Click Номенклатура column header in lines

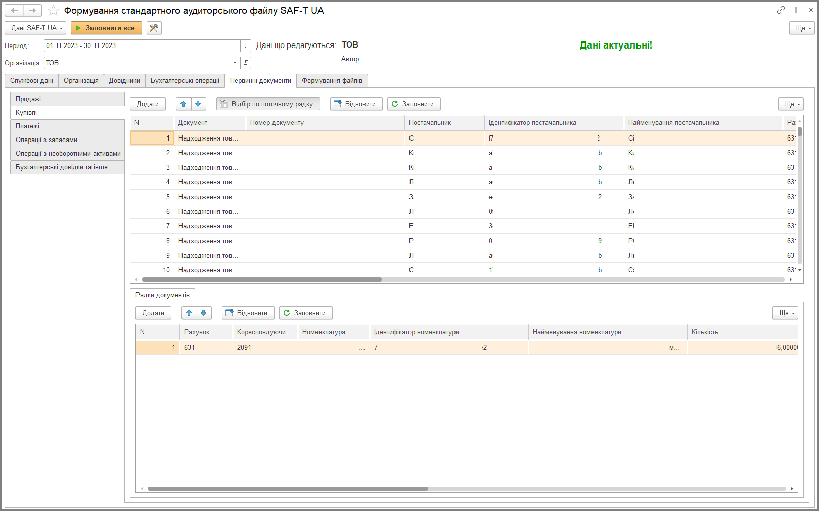tap(334, 332)
